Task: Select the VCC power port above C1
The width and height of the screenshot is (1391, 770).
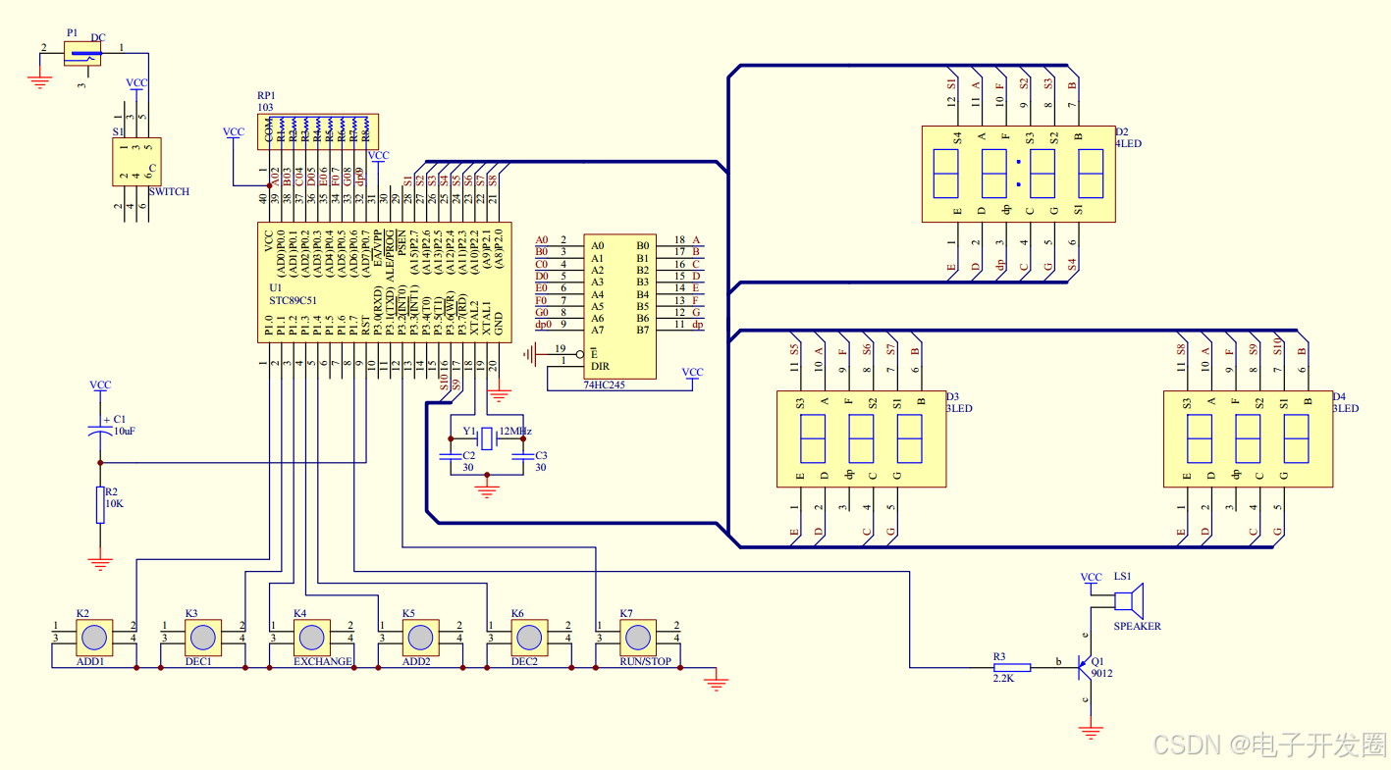Action: (100, 387)
